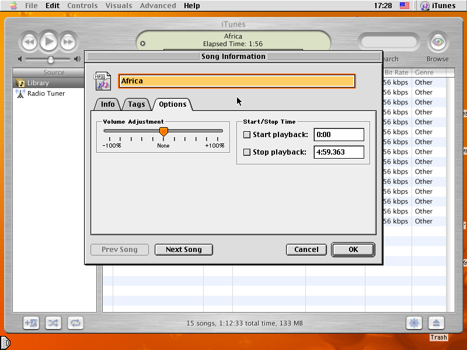Click the song title field containing Africa
The height and width of the screenshot is (350, 467).
pos(237,81)
